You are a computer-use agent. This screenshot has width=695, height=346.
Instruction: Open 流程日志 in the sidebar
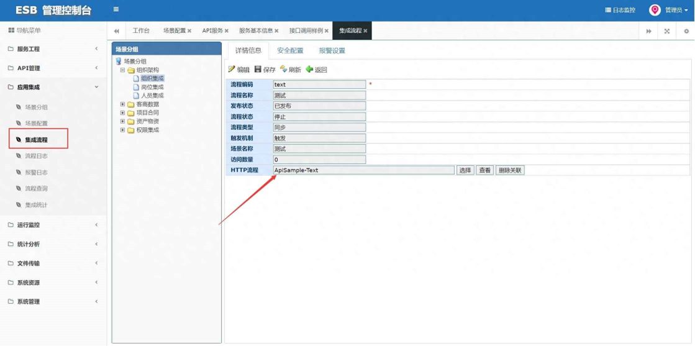37,156
